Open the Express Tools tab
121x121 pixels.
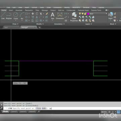pos(96,10)
